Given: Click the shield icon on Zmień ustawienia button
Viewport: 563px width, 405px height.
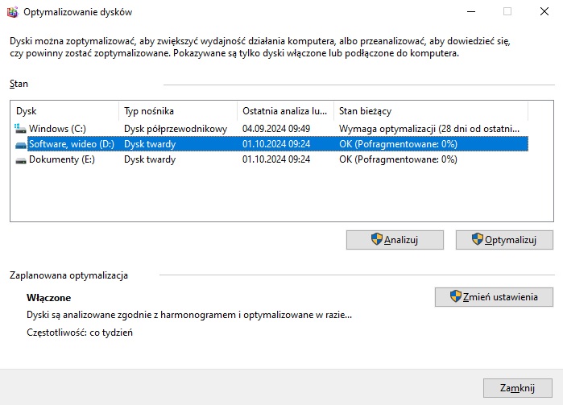Looking at the screenshot, I should pyautogui.click(x=455, y=296).
